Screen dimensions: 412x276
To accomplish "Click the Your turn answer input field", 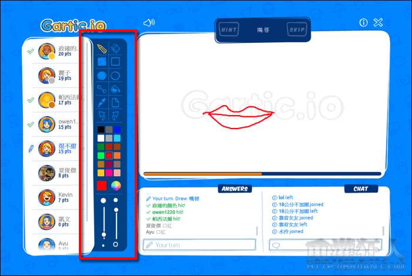I will (x=200, y=245).
